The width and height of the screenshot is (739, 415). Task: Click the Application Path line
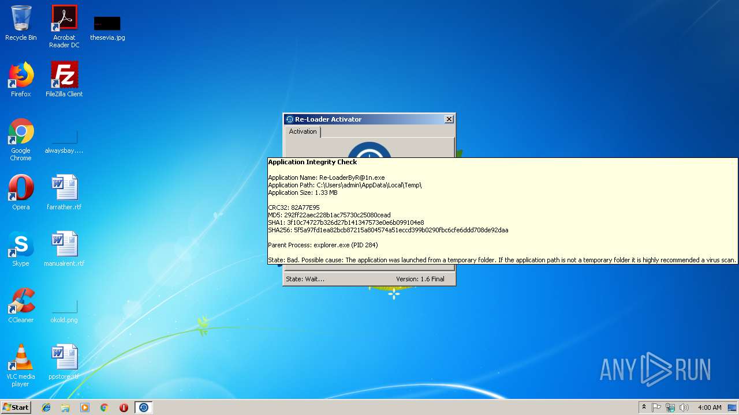tap(345, 185)
